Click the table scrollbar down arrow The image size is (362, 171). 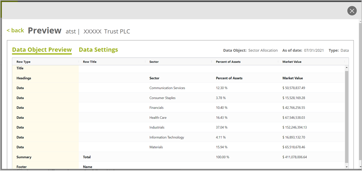(x=346, y=167)
